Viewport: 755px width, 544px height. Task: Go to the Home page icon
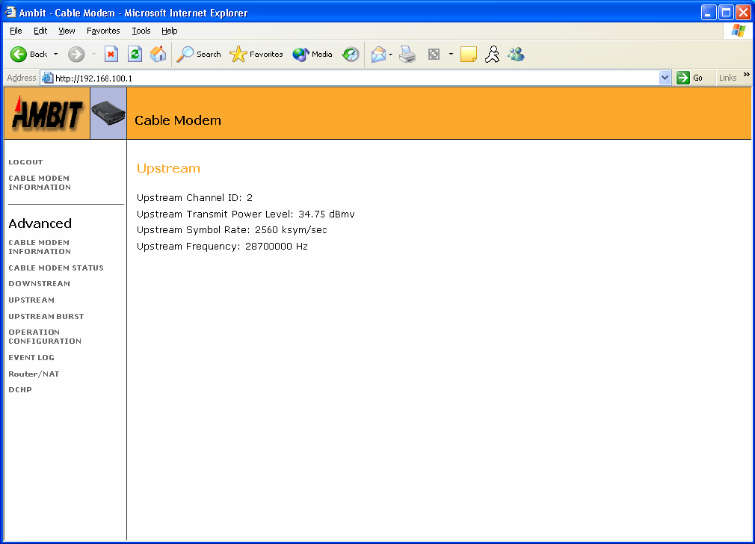pyautogui.click(x=158, y=55)
